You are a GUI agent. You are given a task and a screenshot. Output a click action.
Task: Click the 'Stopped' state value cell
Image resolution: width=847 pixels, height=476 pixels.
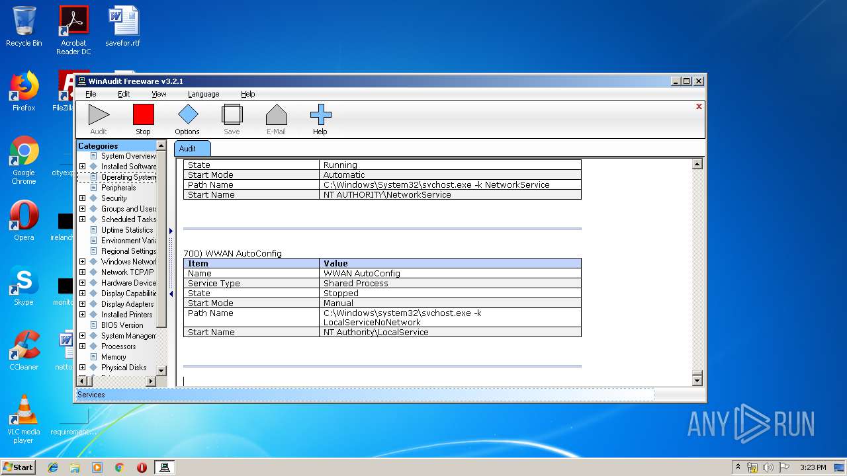click(450, 293)
